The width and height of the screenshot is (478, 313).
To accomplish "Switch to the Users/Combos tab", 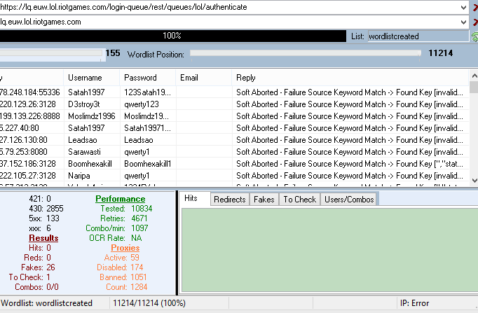I will [x=349, y=200].
